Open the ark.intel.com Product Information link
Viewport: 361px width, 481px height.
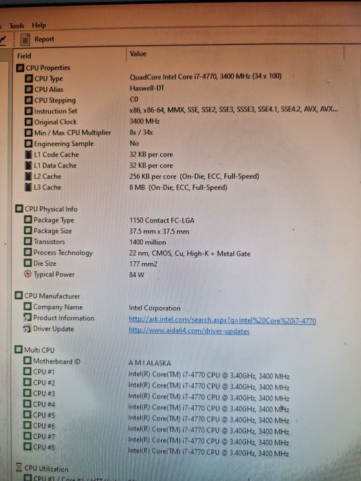pyautogui.click(x=222, y=320)
